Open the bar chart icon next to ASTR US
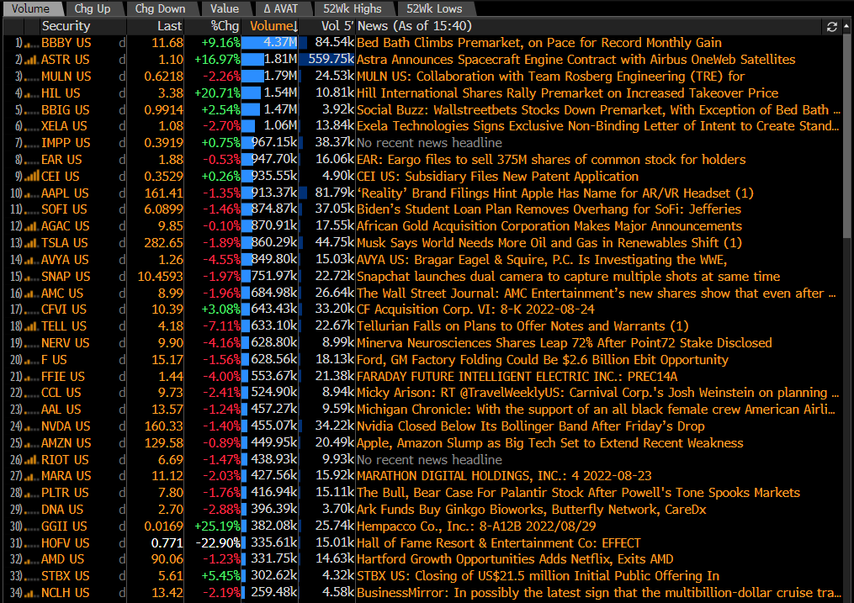 pyautogui.click(x=32, y=60)
